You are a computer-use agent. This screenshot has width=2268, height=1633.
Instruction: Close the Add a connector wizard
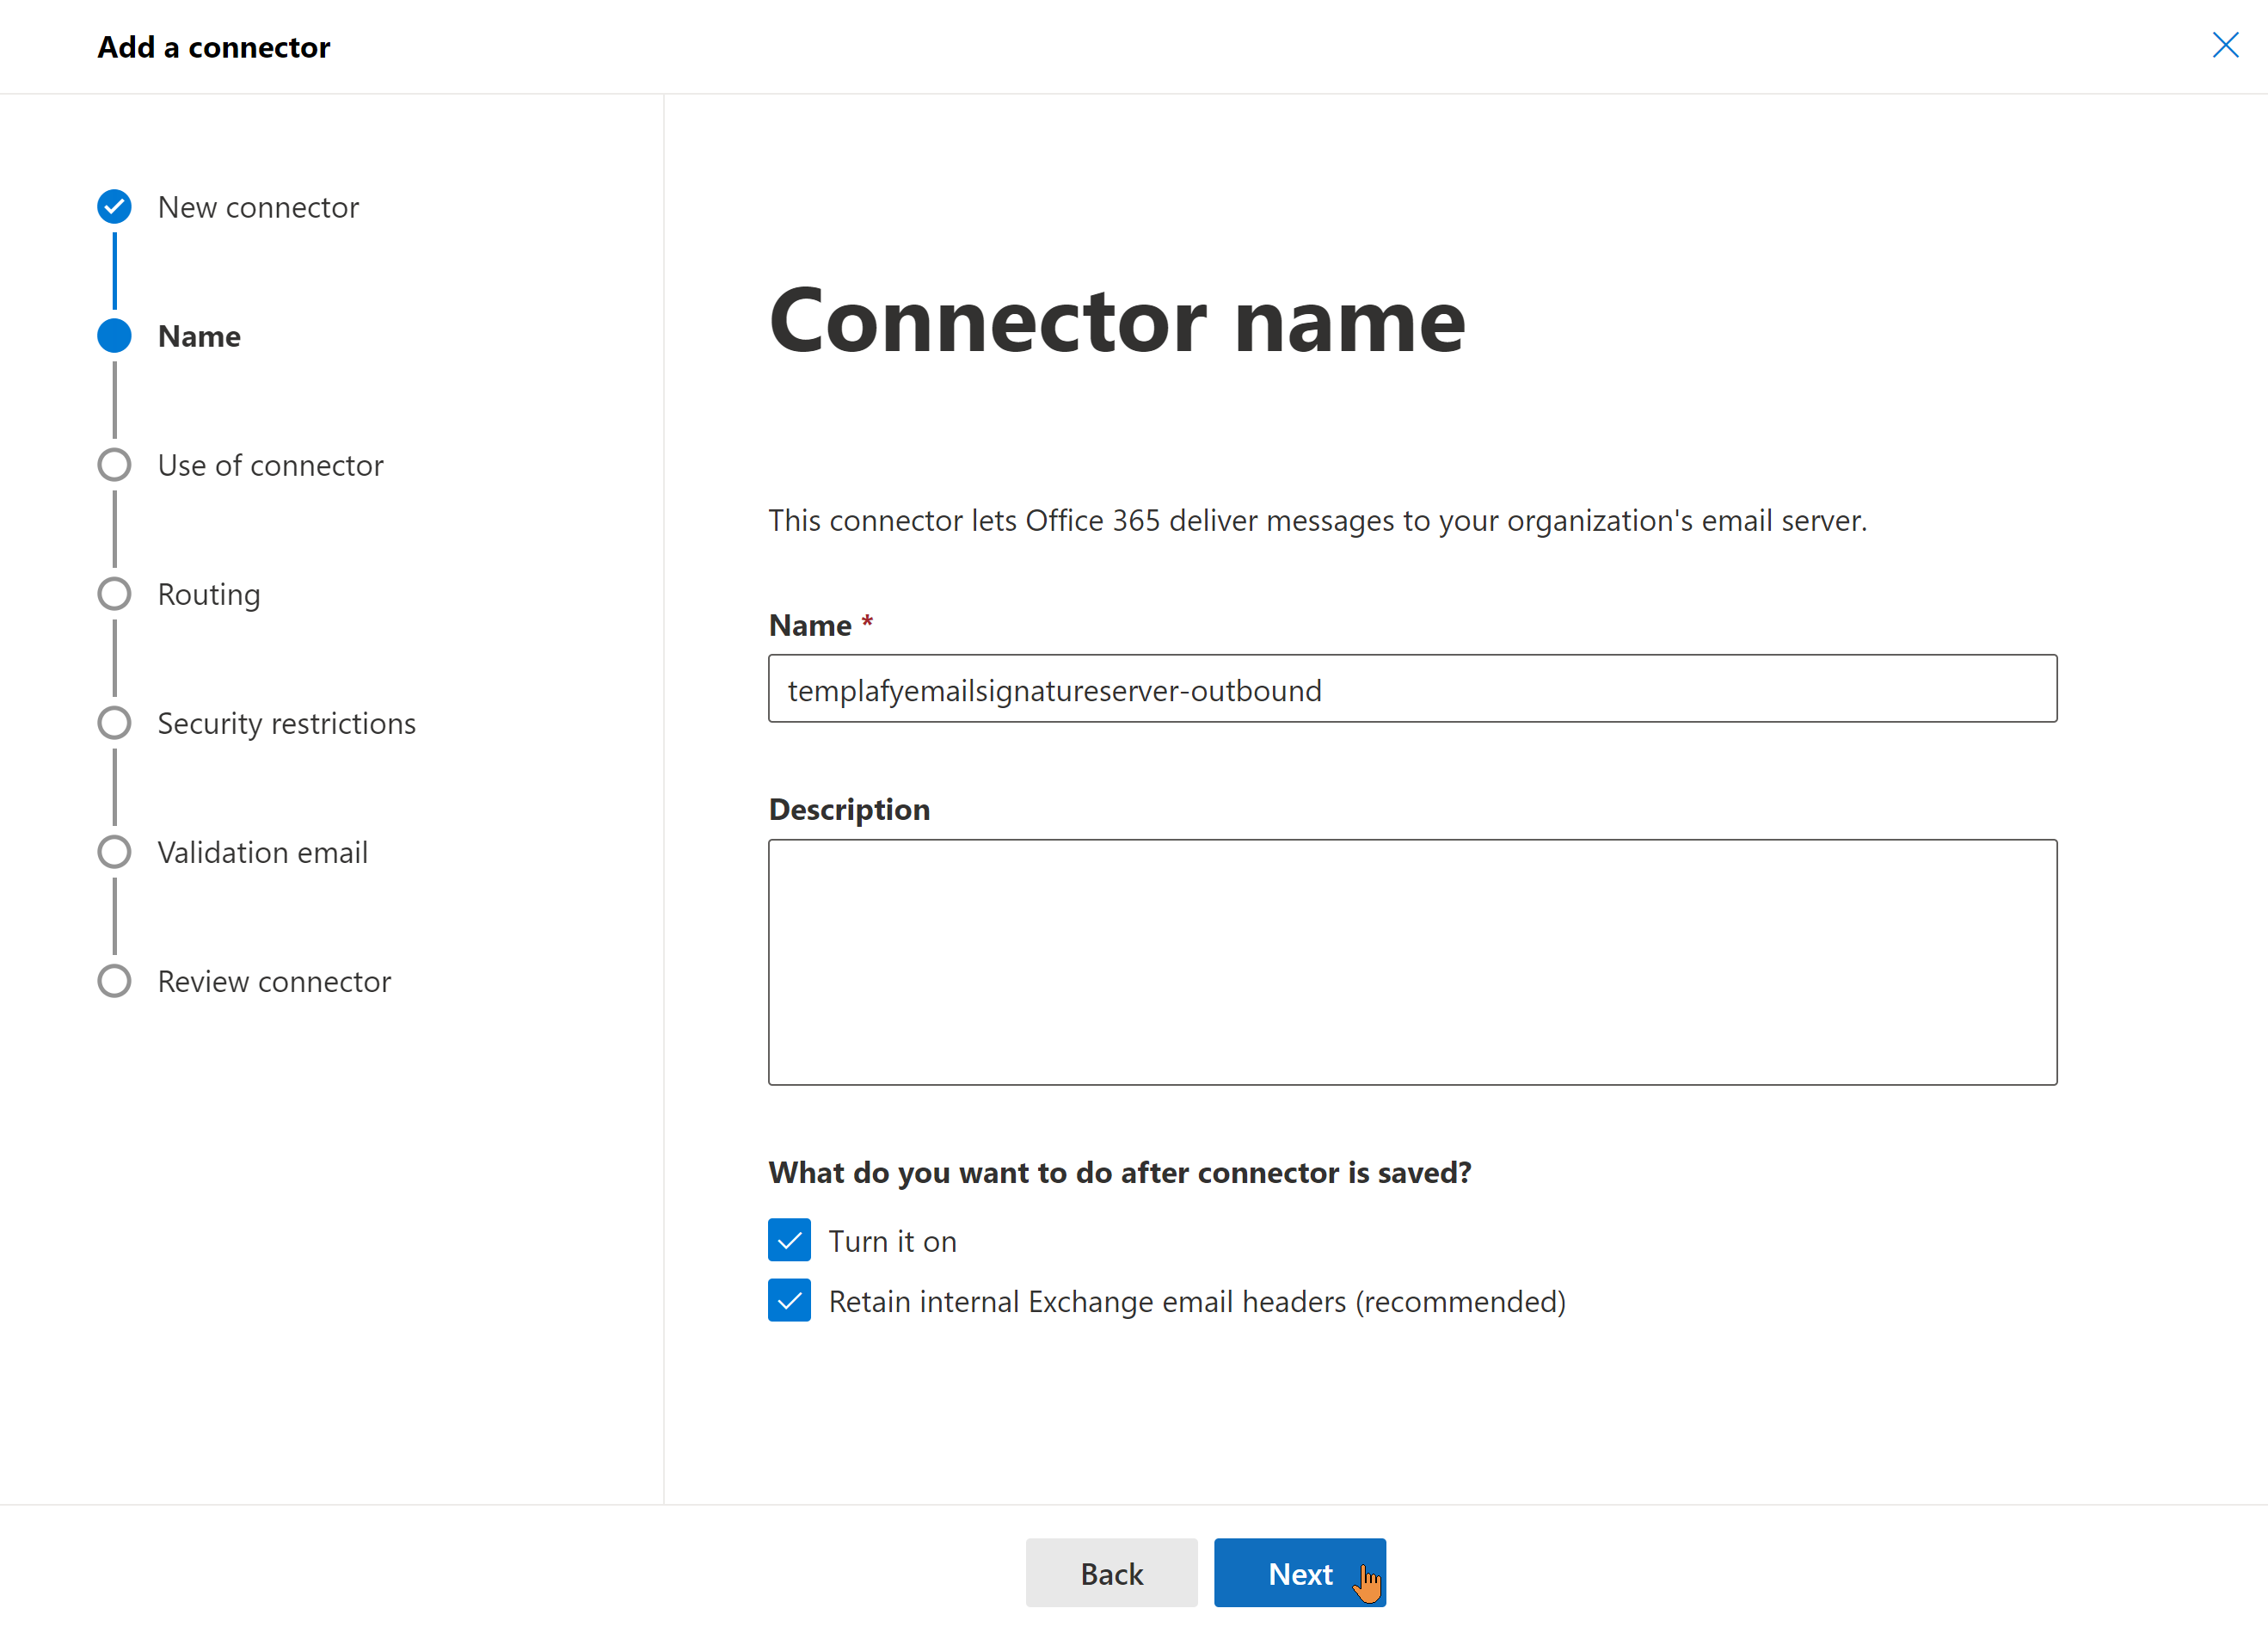tap(2225, 45)
